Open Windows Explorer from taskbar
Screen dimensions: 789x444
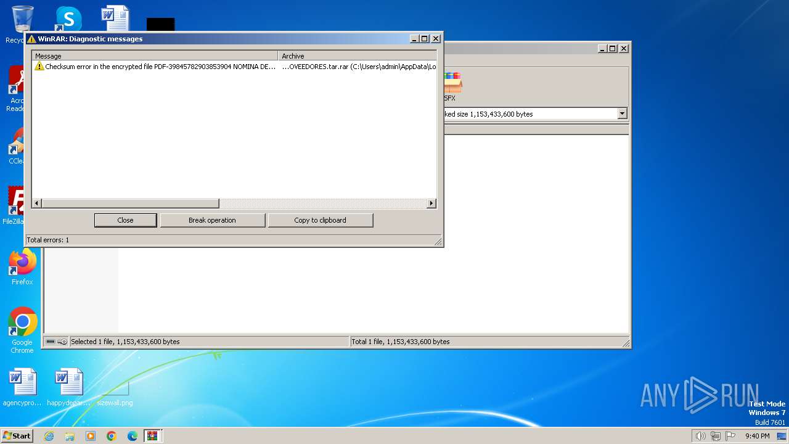pos(70,436)
